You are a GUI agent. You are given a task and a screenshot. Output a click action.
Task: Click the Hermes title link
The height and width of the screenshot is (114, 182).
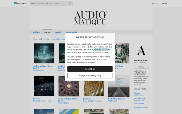coord(37,99)
